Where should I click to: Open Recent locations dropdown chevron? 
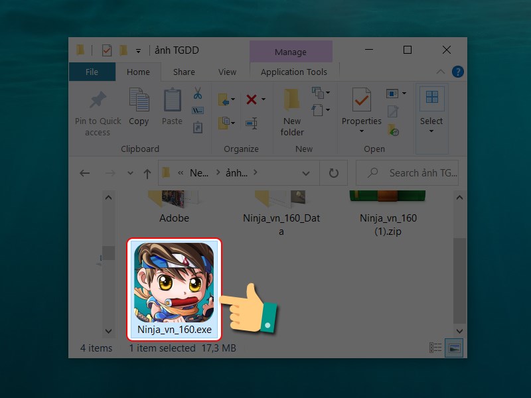[130, 173]
